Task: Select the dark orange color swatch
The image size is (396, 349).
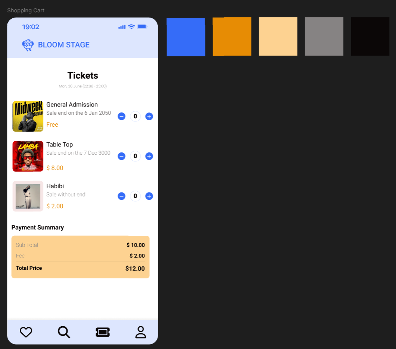Action: coord(232,36)
